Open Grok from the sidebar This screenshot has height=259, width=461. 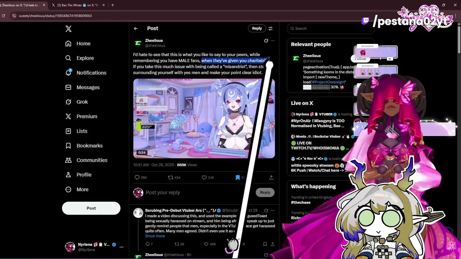[x=76, y=102]
